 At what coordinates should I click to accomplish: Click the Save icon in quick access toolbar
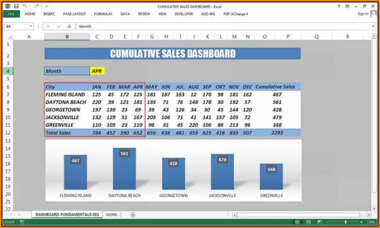pos(16,6)
